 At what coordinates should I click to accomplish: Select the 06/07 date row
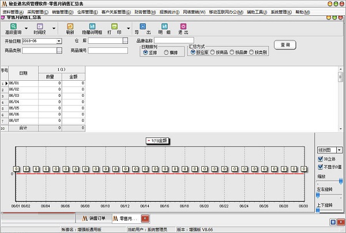click(43, 121)
